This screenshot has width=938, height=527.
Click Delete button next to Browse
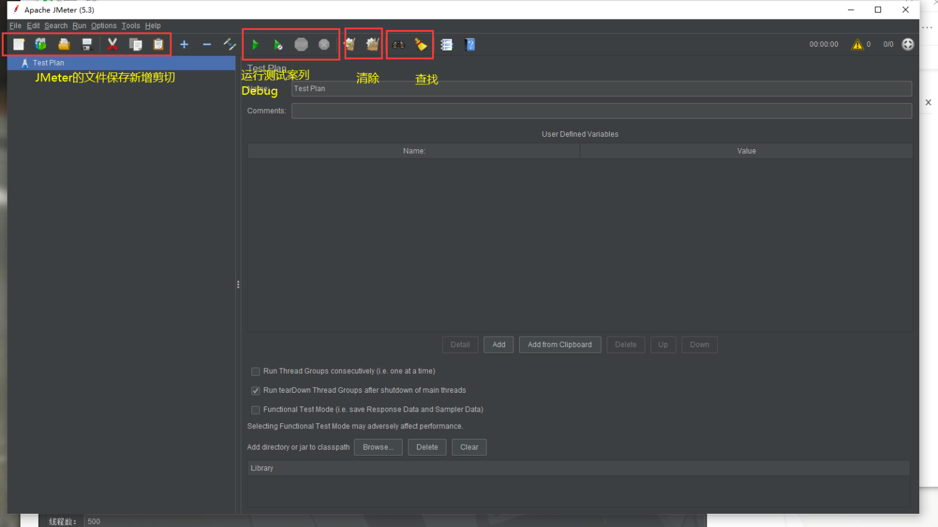click(427, 447)
